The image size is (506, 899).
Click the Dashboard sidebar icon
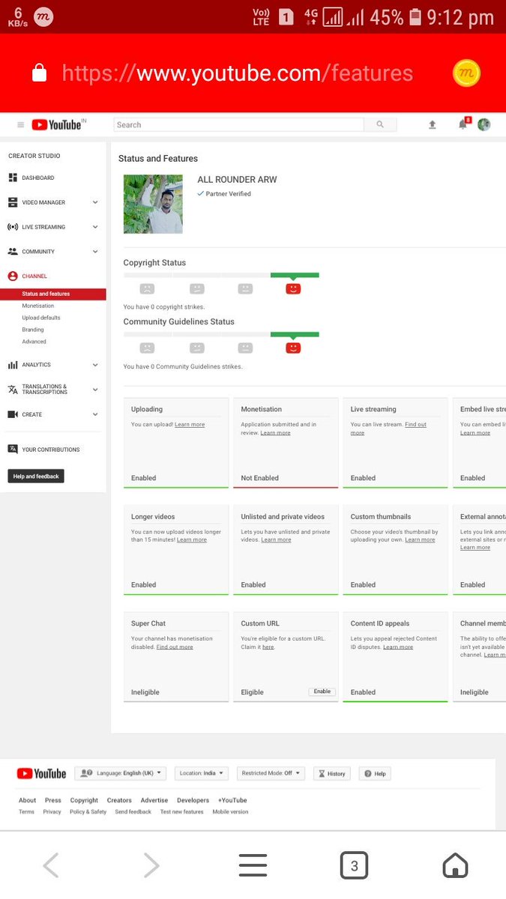(13, 178)
